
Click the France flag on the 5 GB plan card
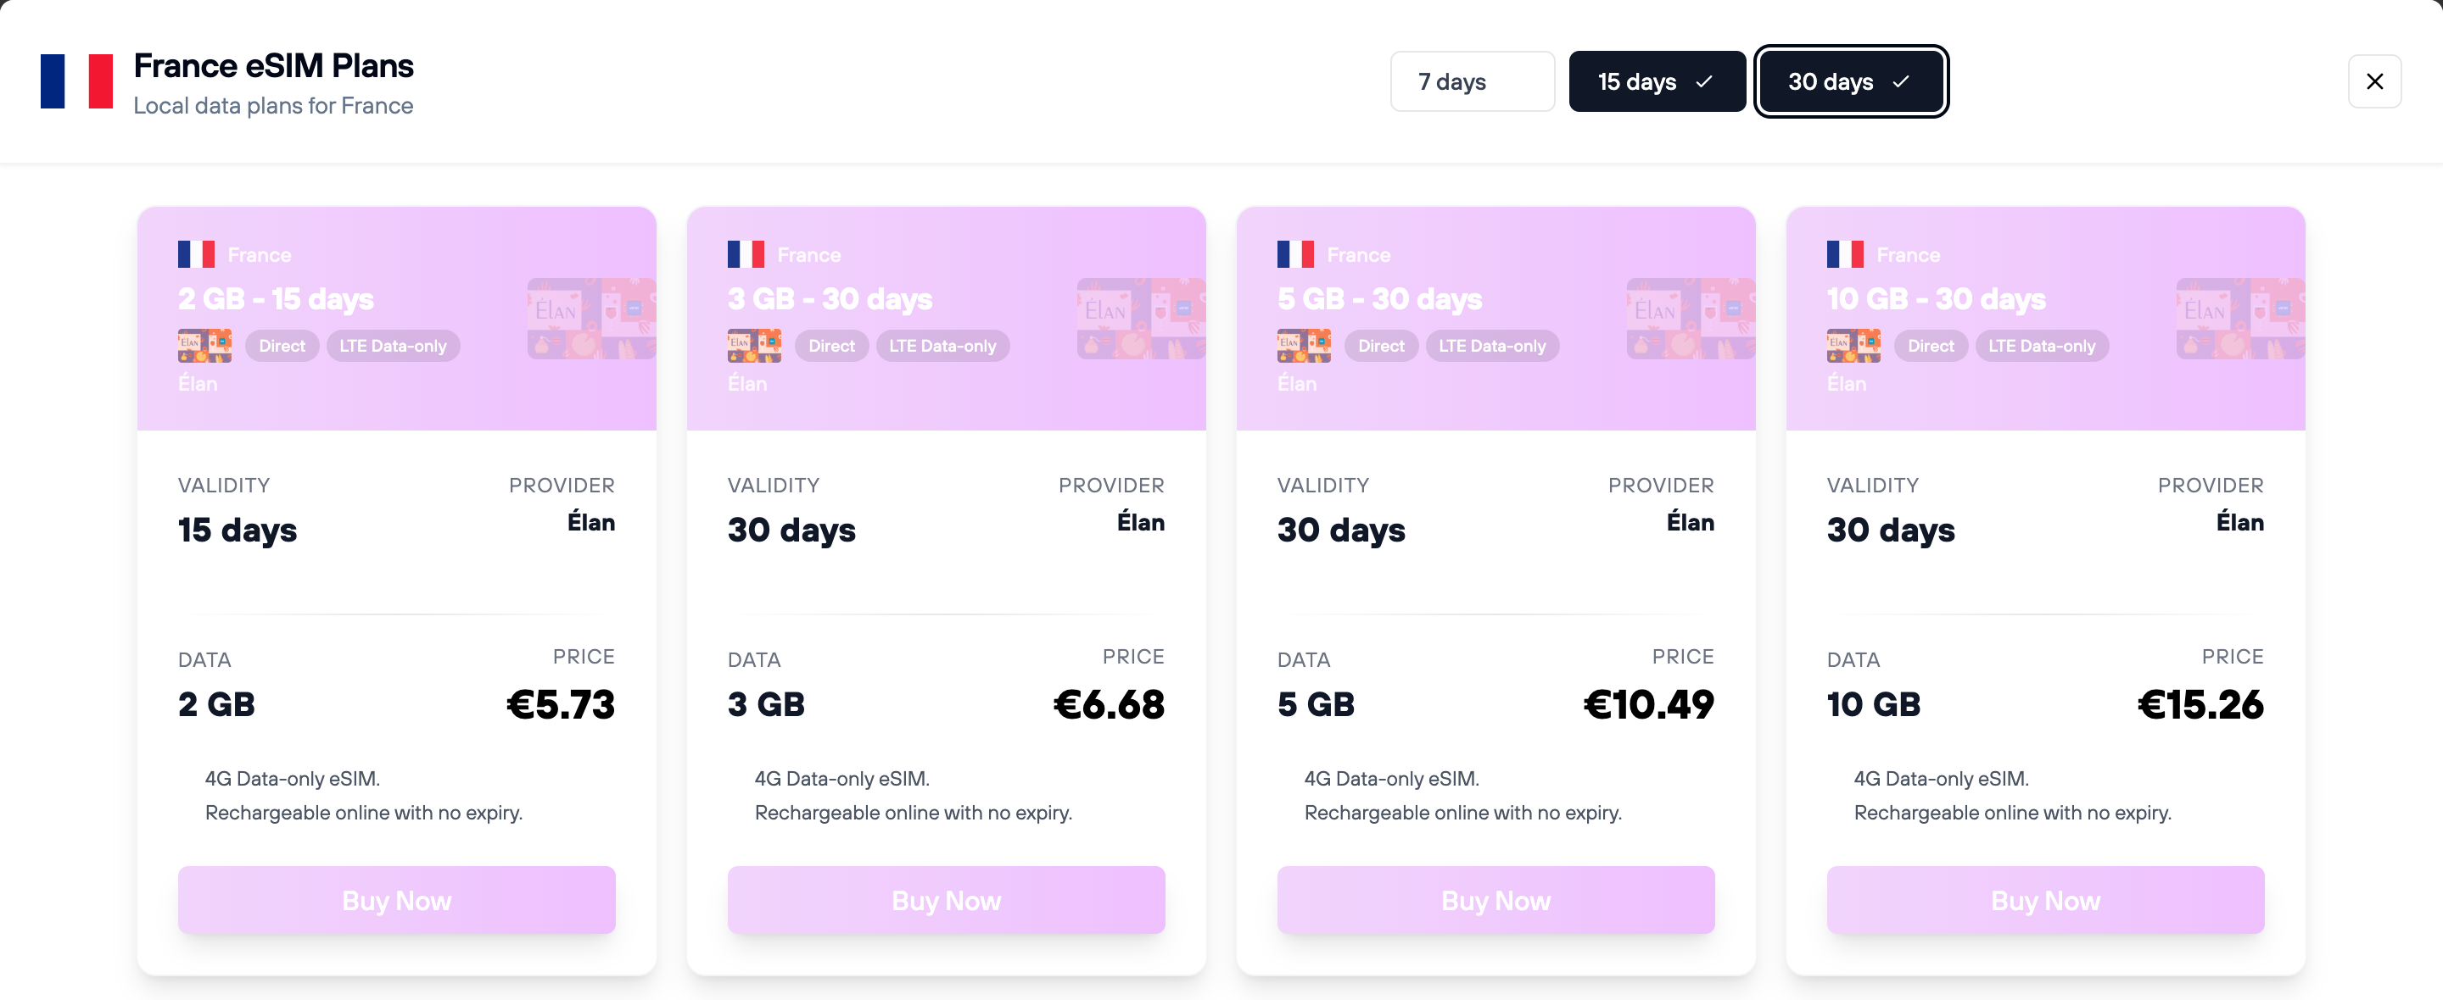click(1295, 253)
